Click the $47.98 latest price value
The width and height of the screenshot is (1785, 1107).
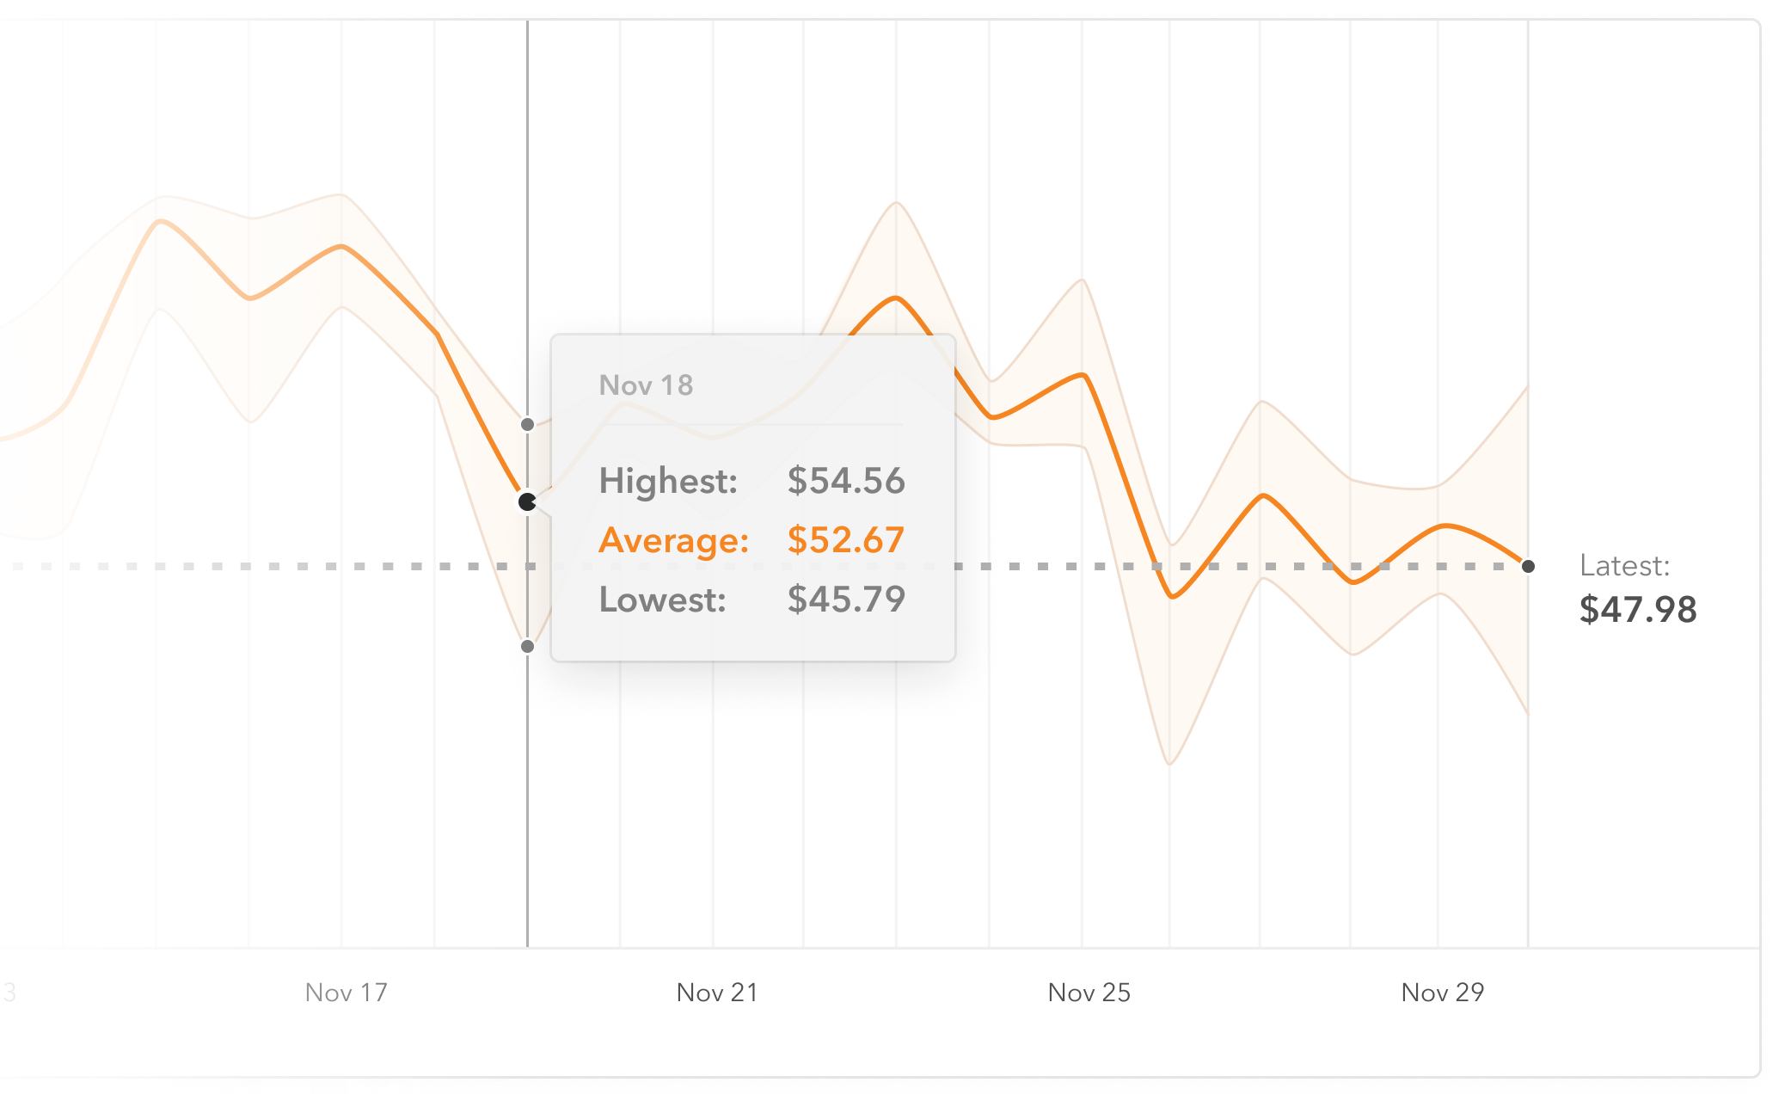1638,610
